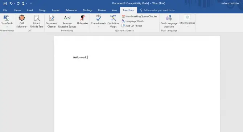Expand the Miscellaneous dropdown arrow
The height and width of the screenshot is (132, 243).
[x=187, y=26]
